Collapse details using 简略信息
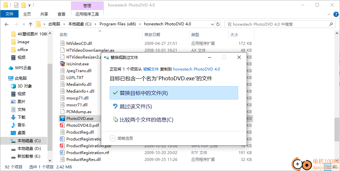340x171 pixels. 121,138
